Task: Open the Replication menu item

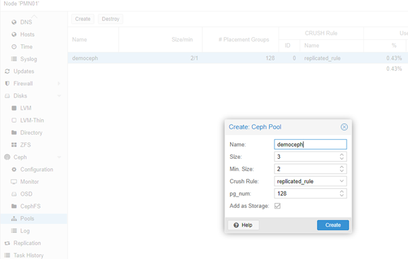Action: pos(34,243)
